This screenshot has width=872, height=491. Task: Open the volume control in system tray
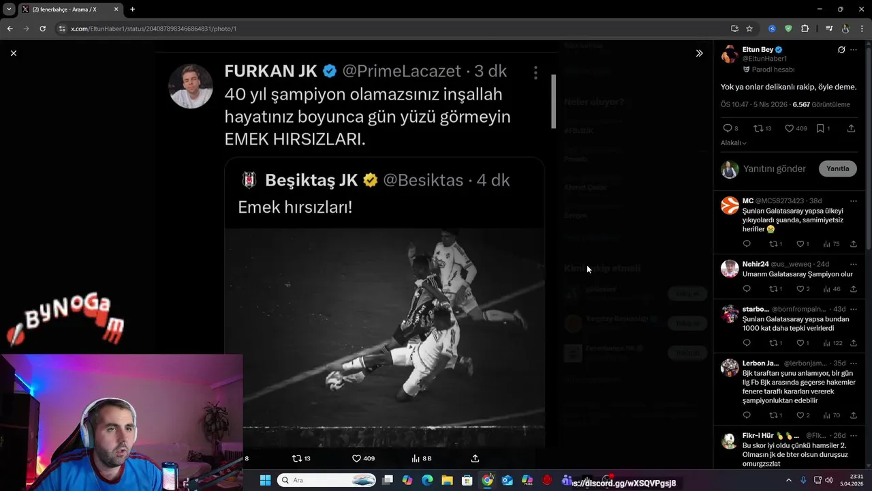828,480
